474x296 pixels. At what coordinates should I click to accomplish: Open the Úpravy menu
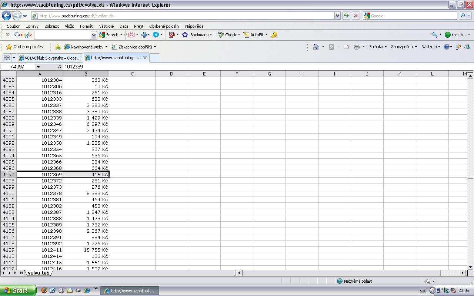point(32,26)
